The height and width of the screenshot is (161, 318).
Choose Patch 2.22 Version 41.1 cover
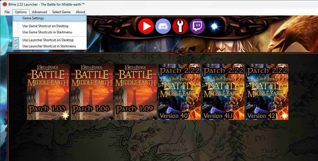tap(223, 92)
